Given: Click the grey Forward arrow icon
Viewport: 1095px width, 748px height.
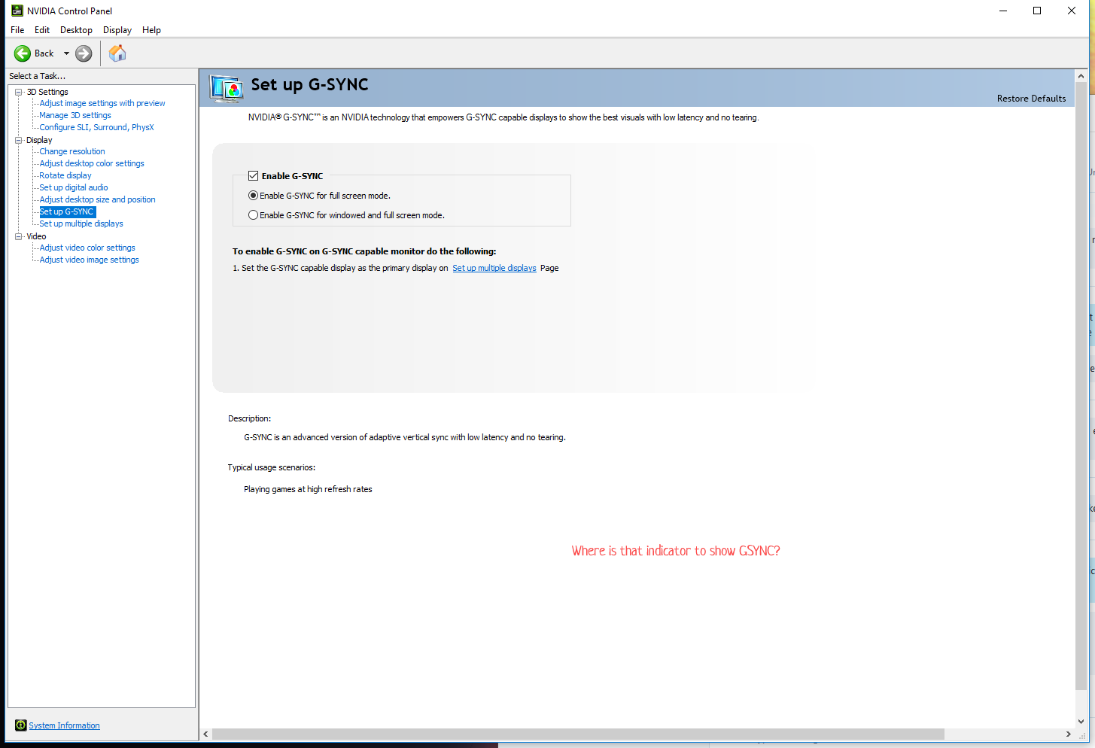Looking at the screenshot, I should [84, 53].
